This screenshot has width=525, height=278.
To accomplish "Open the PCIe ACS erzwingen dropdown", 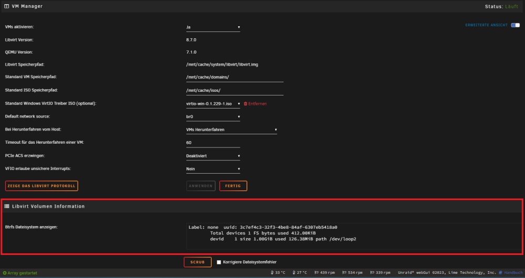I will pos(213,156).
